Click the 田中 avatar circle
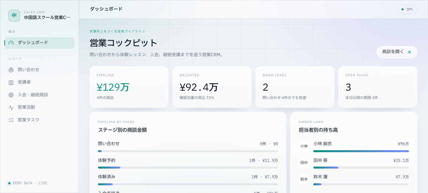The height and width of the screenshot is (193, 428). [304, 163]
